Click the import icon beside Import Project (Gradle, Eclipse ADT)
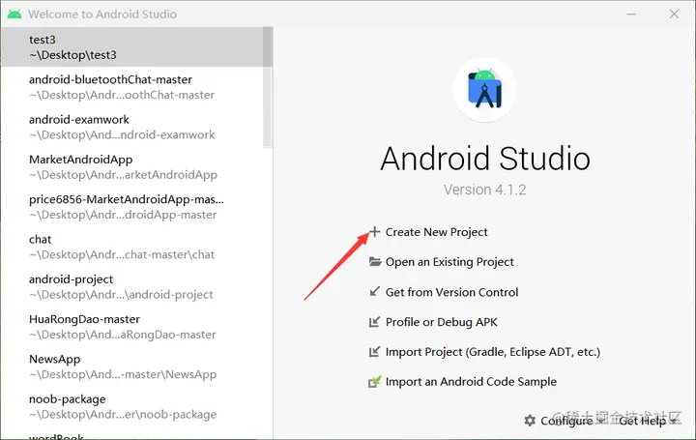696x440 pixels. [375, 352]
